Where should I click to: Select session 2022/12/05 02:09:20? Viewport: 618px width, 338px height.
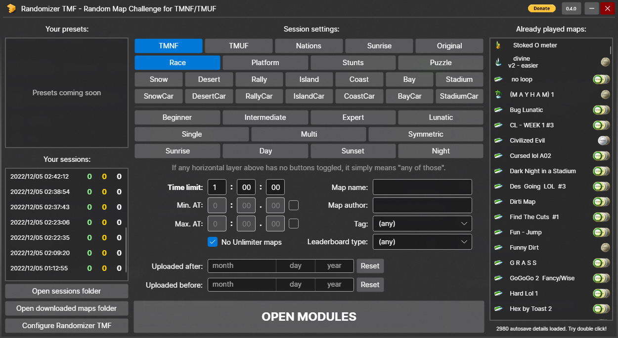(65, 253)
